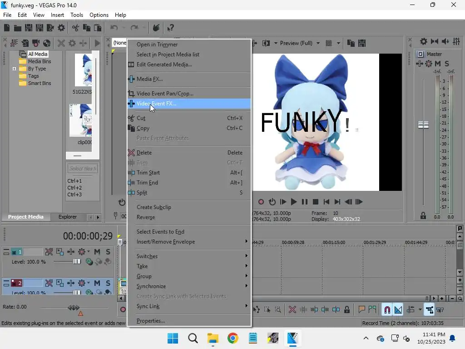Viewport: 465px width, 349px height.
Task: Click Track 2 Track Motion icon
Action: (x=60, y=283)
